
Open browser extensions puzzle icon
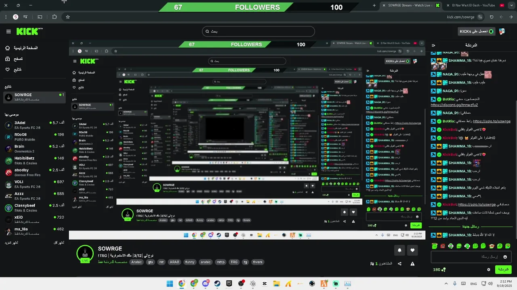click(x=55, y=17)
